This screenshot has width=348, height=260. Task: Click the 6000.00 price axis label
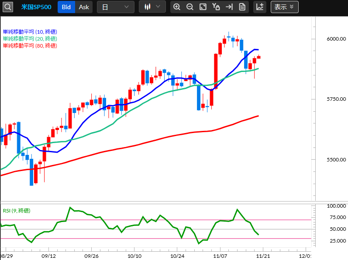click(336, 39)
